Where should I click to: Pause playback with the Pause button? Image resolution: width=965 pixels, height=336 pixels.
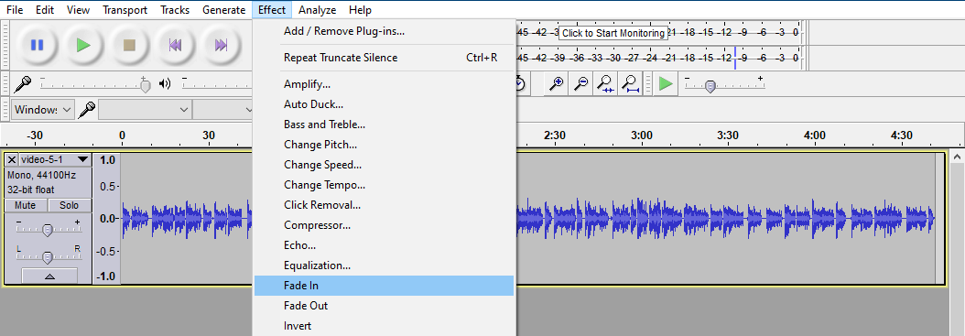[37, 45]
